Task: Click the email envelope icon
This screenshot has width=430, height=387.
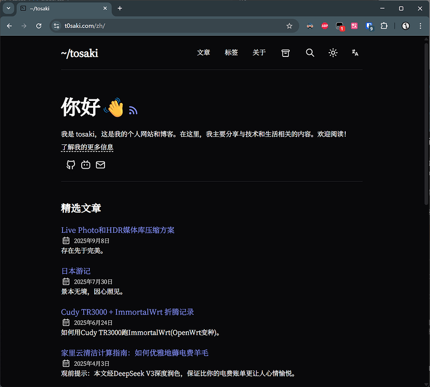Action: [x=100, y=165]
